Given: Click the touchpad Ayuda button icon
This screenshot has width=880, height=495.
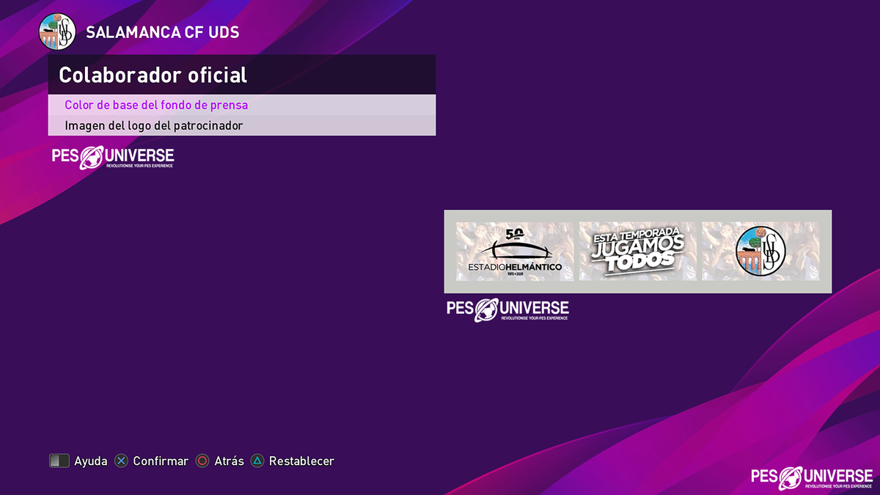Looking at the screenshot, I should click(59, 461).
